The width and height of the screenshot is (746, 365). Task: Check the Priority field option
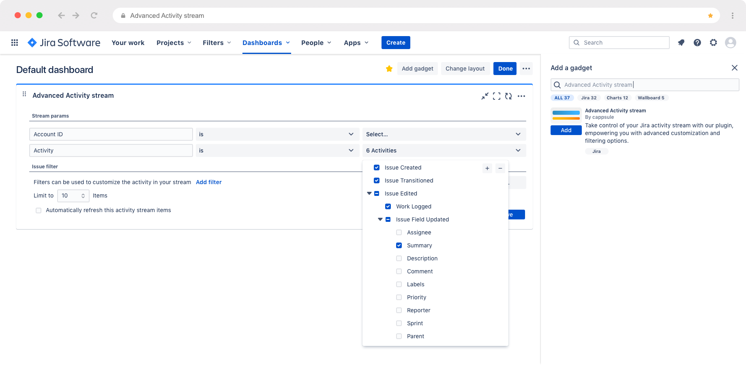(x=399, y=297)
